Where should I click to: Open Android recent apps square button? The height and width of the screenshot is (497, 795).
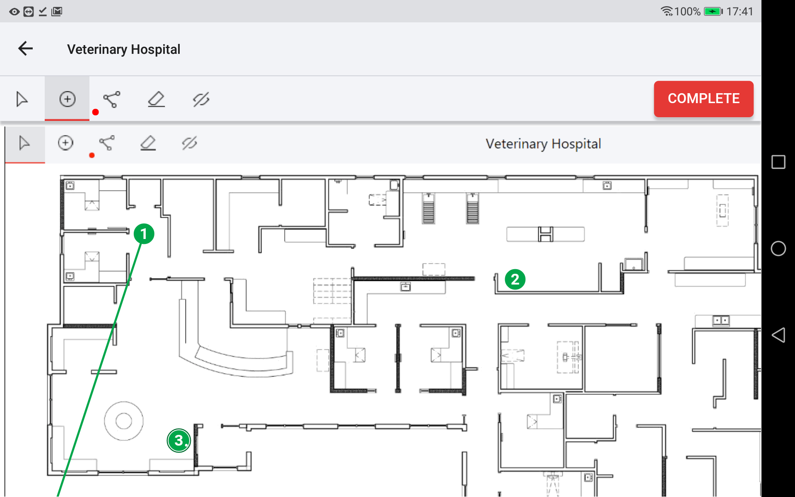pyautogui.click(x=778, y=162)
